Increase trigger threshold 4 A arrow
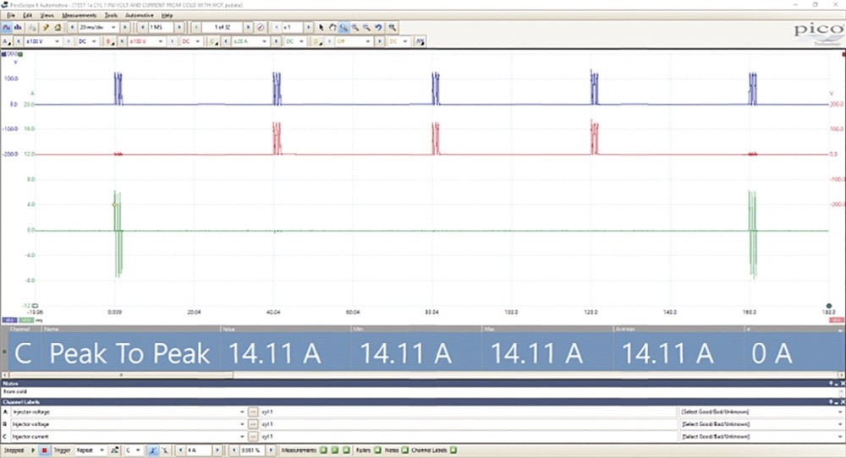 pos(217,450)
